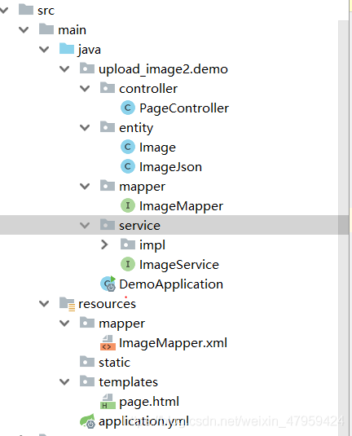Collapse the mapper package containing ImageMapper interface

[x=85, y=187]
